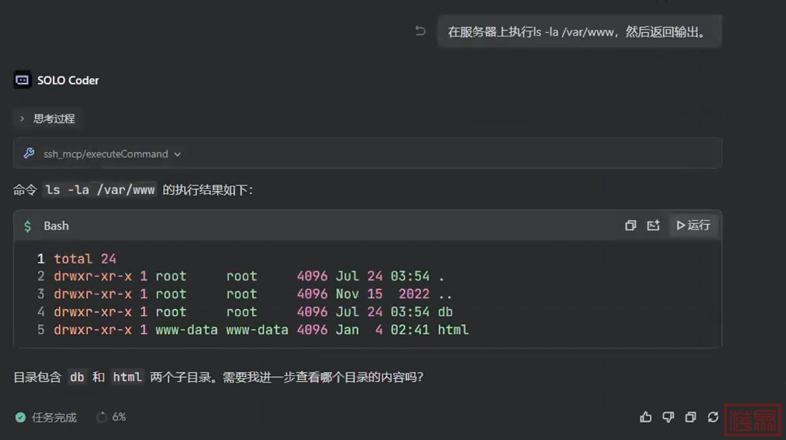The height and width of the screenshot is (440, 786).
Task: Copy the whole response using bottom copy icon
Action: click(x=691, y=417)
